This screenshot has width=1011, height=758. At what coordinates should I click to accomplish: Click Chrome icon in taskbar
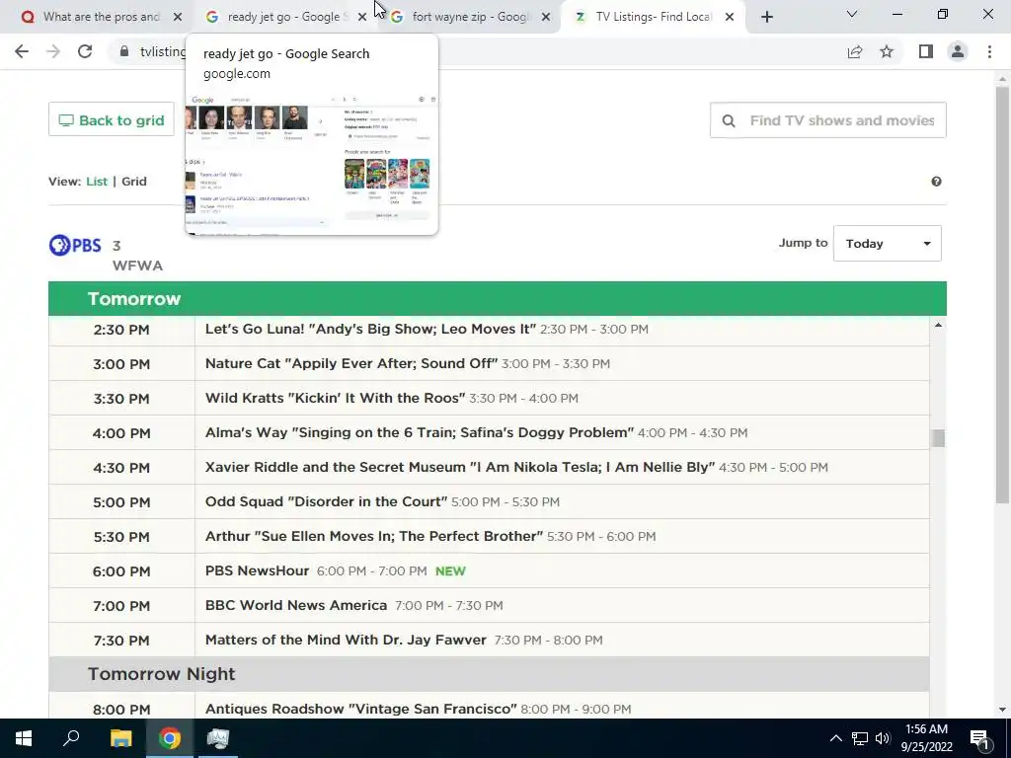(x=170, y=738)
